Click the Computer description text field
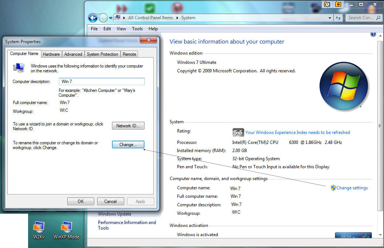This screenshot has height=248, width=384. pos(102,82)
